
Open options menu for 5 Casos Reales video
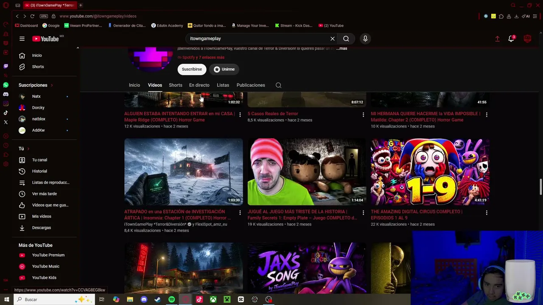coord(363,115)
